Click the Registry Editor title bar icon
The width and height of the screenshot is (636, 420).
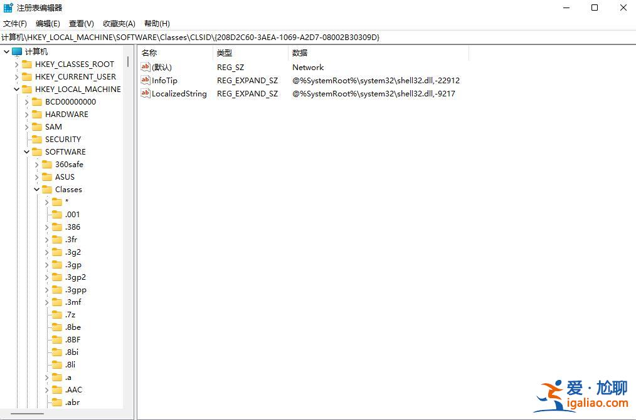(7, 7)
